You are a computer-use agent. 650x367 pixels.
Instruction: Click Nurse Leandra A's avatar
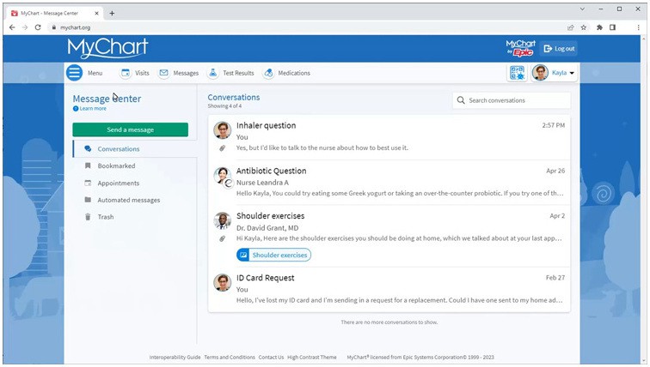pos(222,176)
